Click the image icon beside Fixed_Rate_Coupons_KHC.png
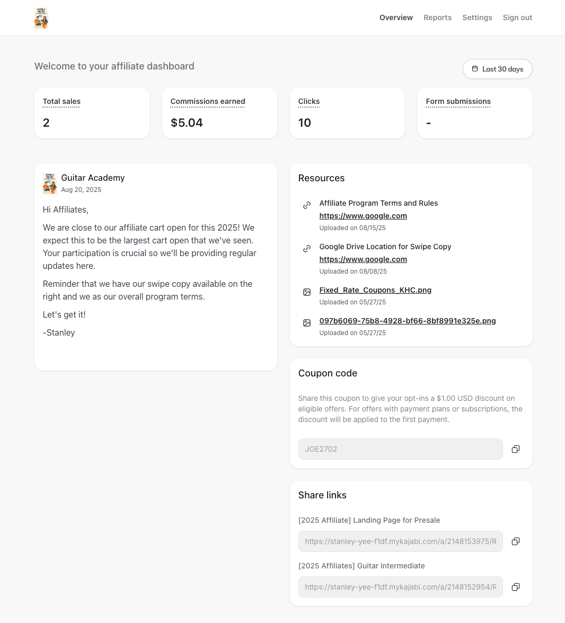The height and width of the screenshot is (623, 565). pyautogui.click(x=307, y=292)
